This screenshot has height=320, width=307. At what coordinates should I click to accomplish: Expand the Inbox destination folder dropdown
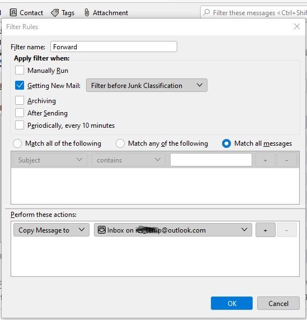click(x=173, y=230)
